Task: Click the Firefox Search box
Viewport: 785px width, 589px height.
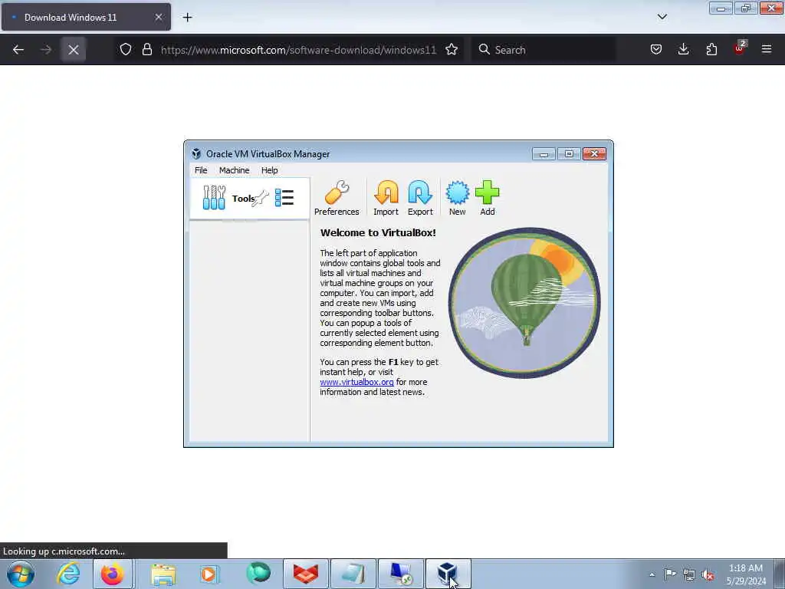Action: (544, 50)
